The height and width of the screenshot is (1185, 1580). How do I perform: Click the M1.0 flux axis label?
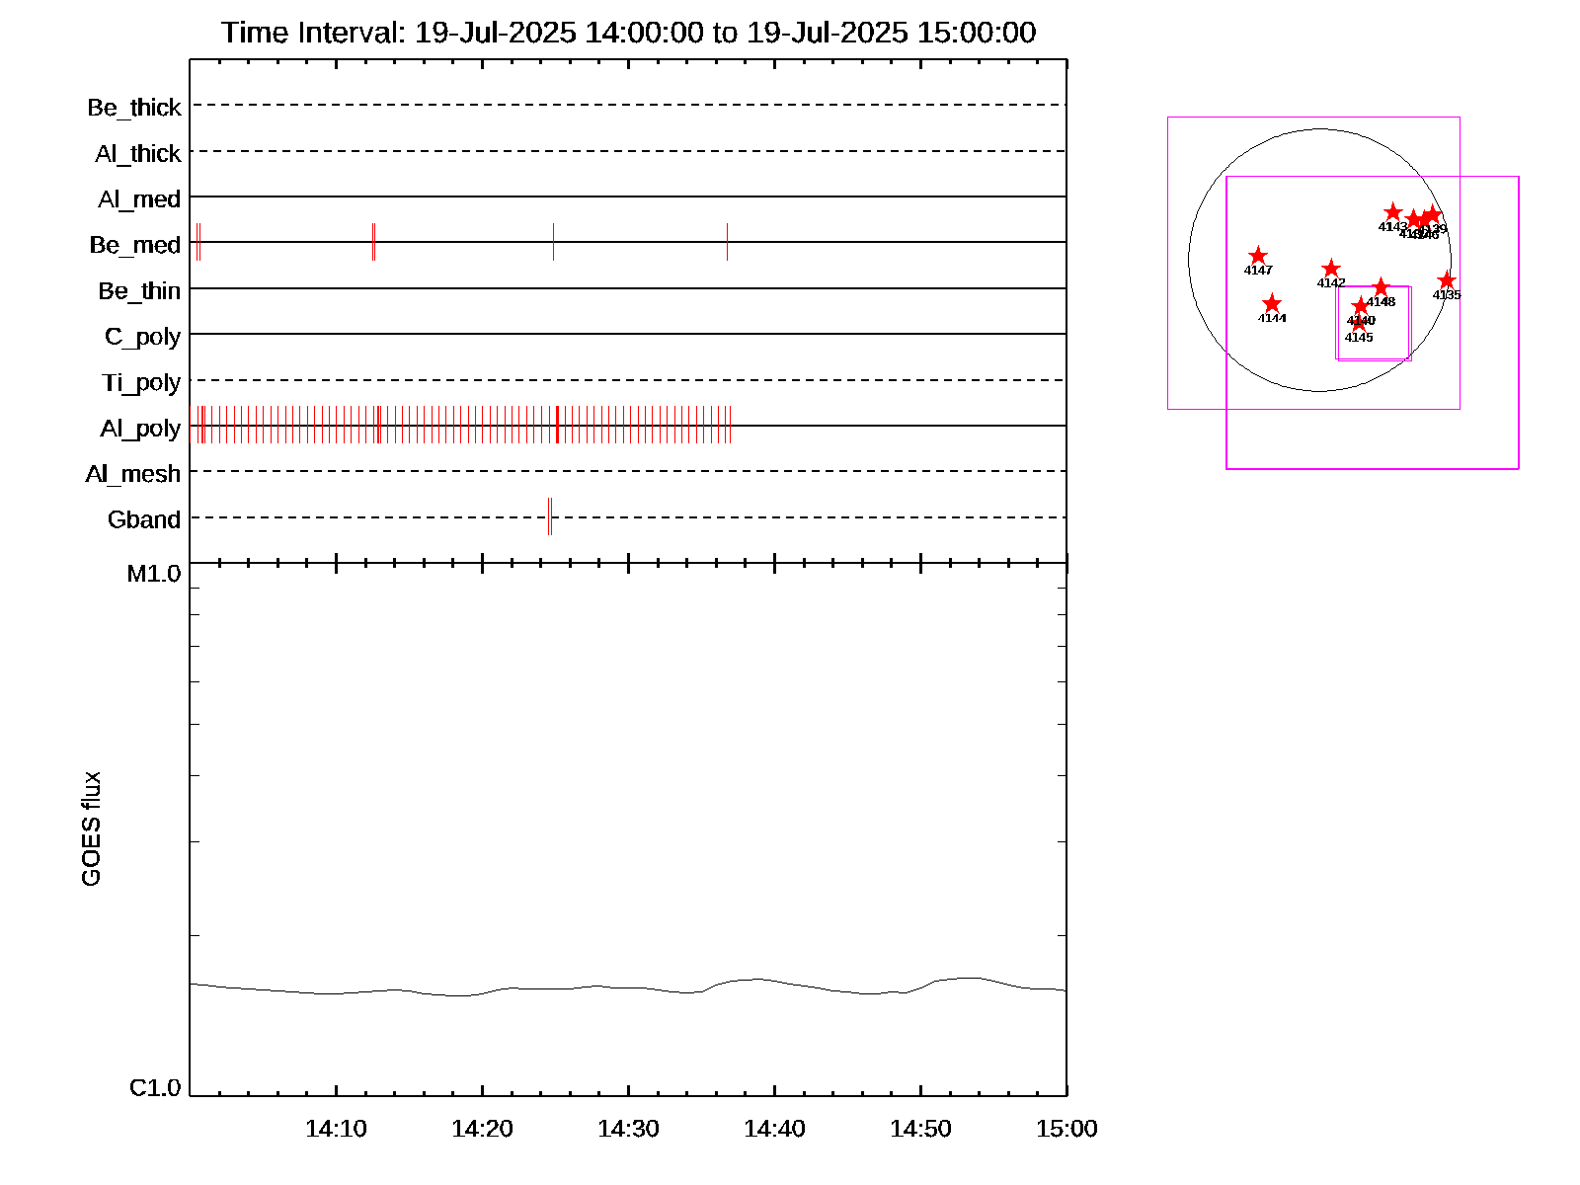pyautogui.click(x=154, y=574)
